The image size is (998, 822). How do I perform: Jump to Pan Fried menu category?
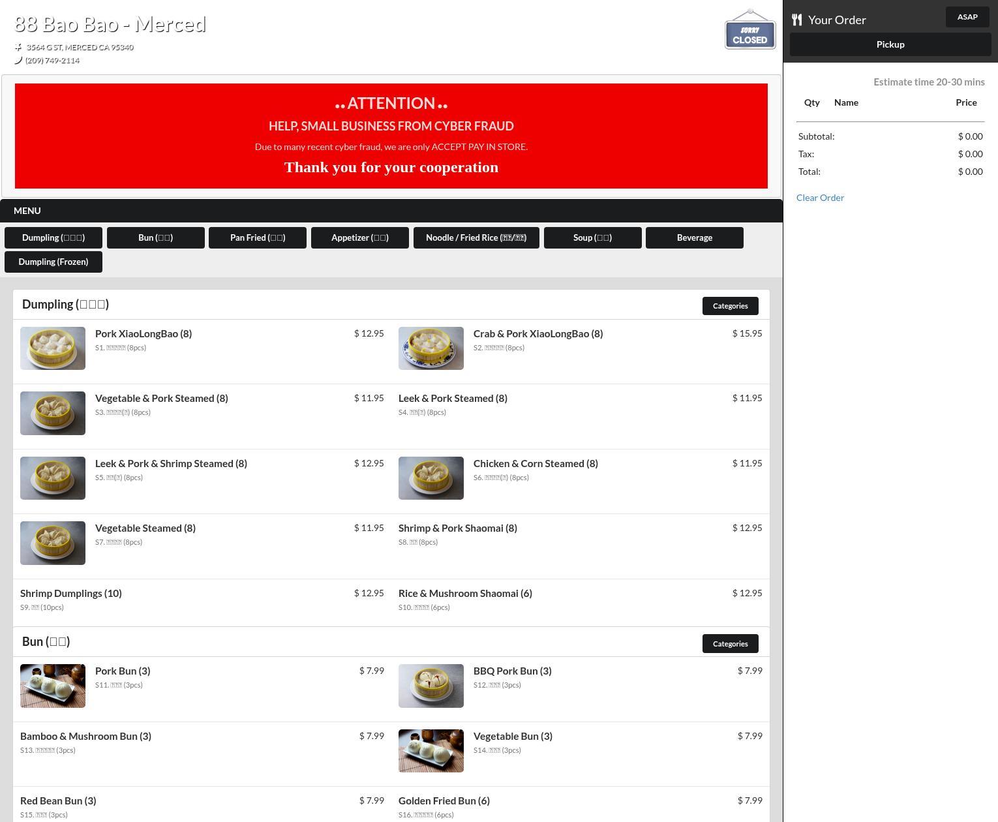pyautogui.click(x=258, y=238)
